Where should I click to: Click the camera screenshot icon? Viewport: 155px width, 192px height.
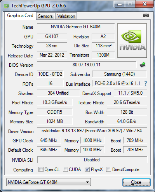point(146,16)
